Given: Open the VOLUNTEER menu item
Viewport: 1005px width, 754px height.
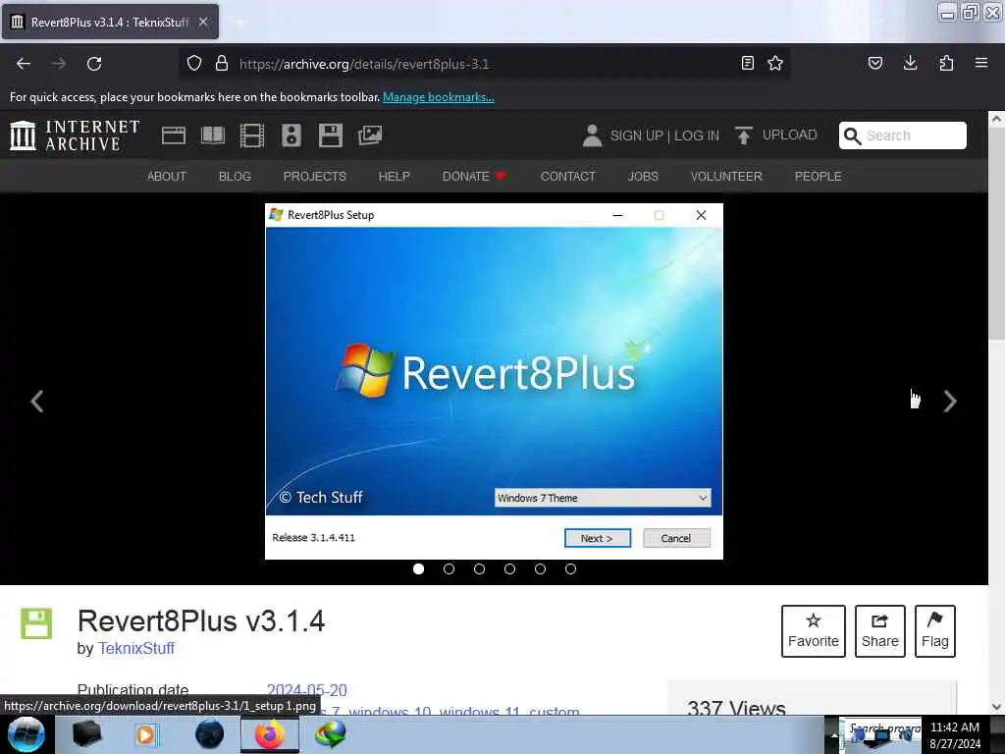Looking at the screenshot, I should [x=726, y=177].
